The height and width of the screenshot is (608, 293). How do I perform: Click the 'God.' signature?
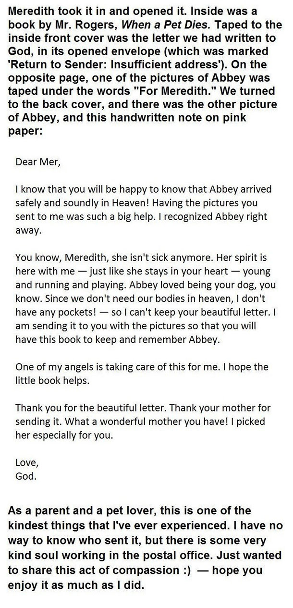point(26,464)
